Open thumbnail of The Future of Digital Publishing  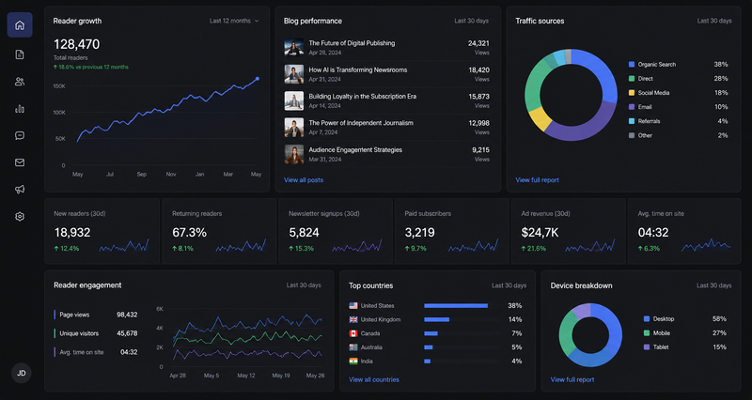[x=294, y=48]
